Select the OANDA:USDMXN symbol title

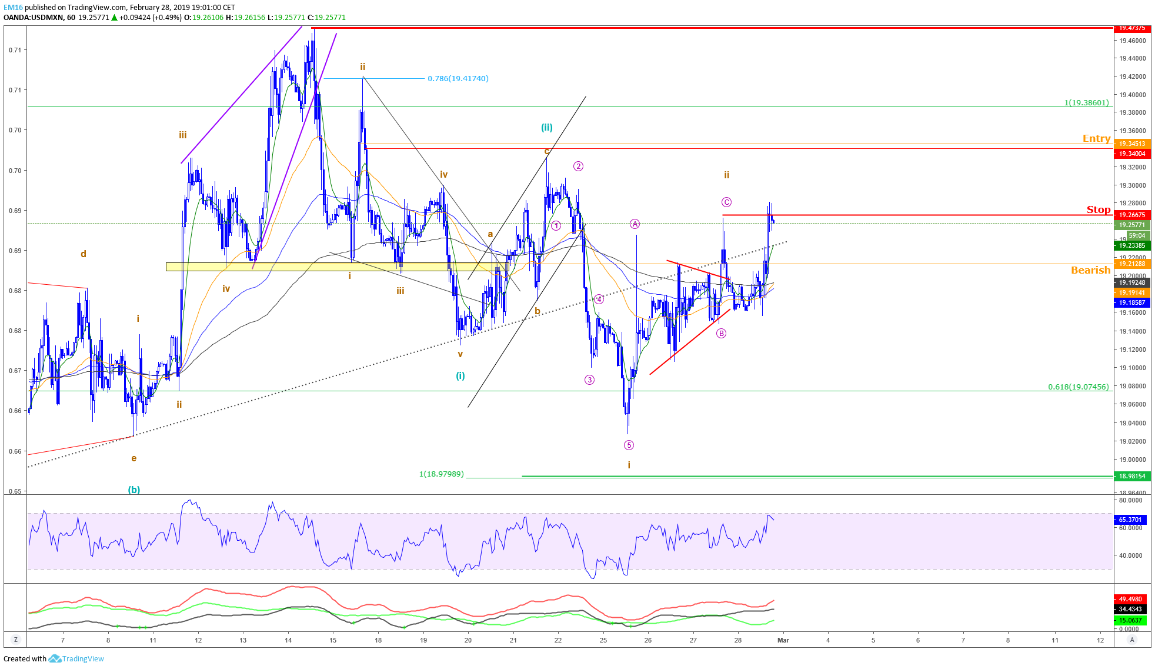point(34,18)
